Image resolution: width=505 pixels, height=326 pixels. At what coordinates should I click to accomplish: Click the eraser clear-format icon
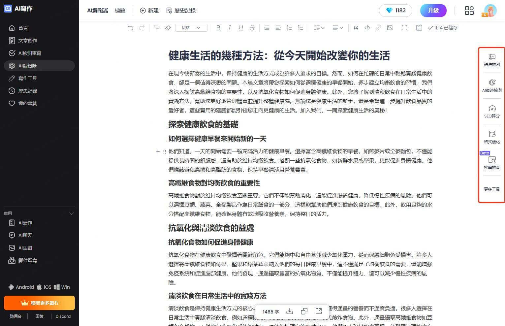pos(168,28)
